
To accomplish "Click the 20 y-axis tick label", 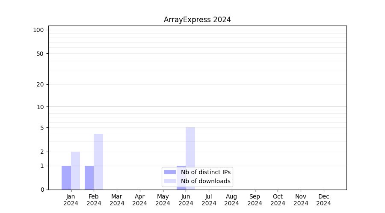I will point(40,84).
